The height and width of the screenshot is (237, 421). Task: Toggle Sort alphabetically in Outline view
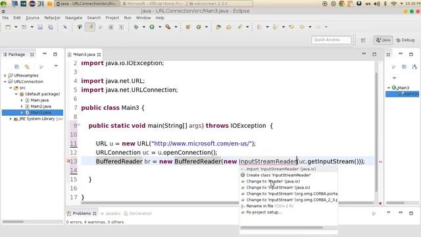pos(414,66)
